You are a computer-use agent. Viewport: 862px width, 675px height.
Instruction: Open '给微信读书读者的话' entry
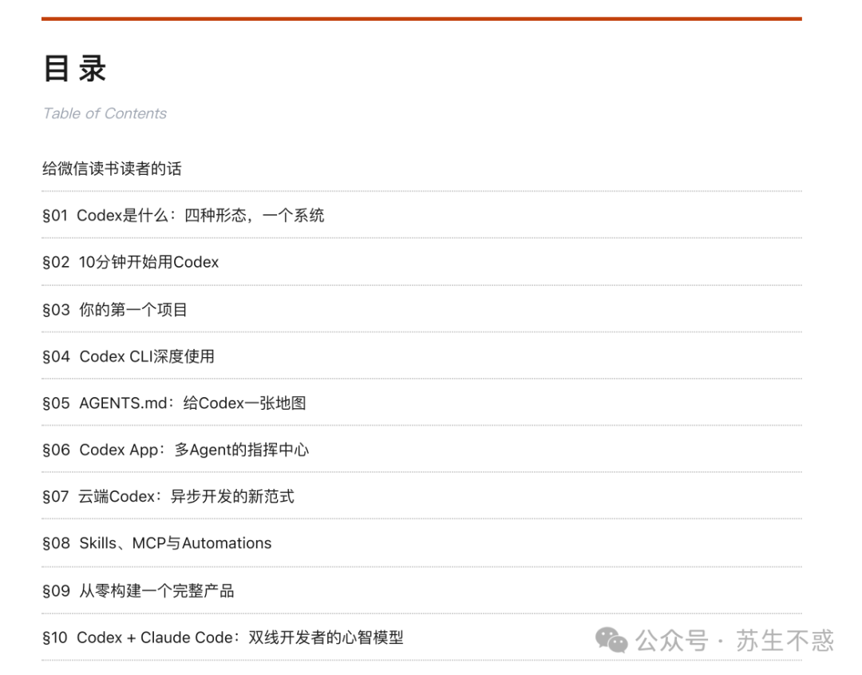[x=113, y=169]
